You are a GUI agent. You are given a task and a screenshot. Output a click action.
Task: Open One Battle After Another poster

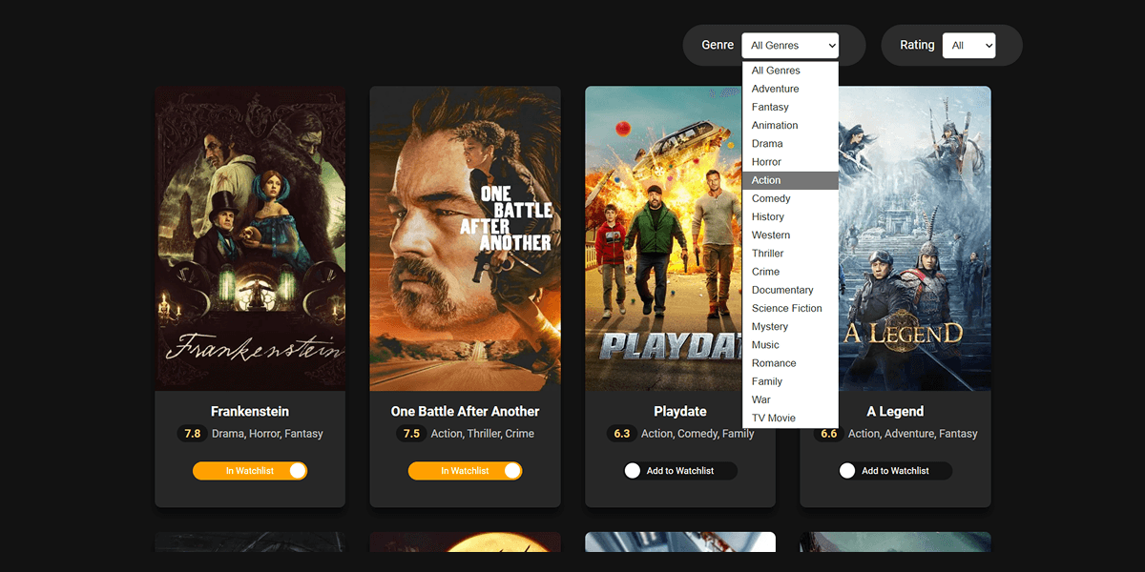tap(465, 238)
